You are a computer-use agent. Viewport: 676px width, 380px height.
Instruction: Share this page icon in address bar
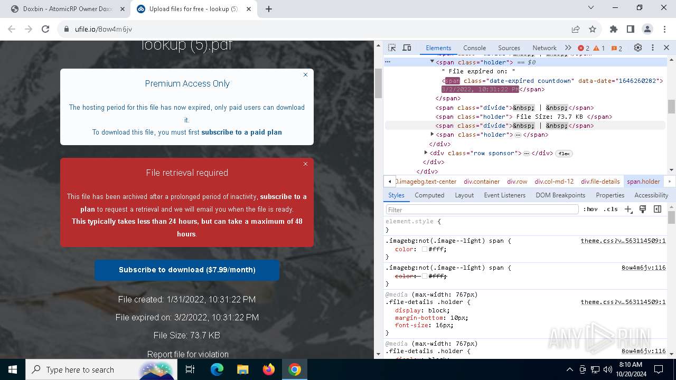[x=576, y=29]
